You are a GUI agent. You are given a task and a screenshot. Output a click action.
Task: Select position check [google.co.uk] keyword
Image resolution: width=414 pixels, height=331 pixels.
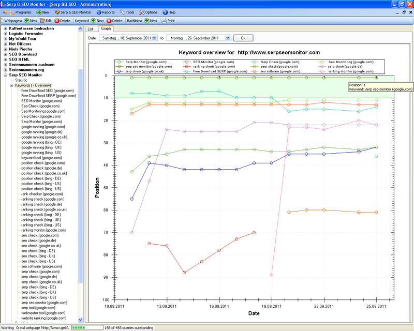click(x=44, y=173)
